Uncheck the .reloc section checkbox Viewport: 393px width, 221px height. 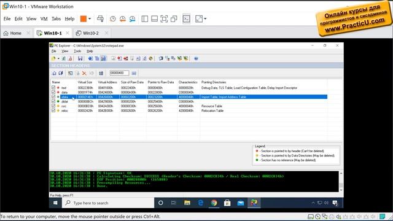[53, 110]
